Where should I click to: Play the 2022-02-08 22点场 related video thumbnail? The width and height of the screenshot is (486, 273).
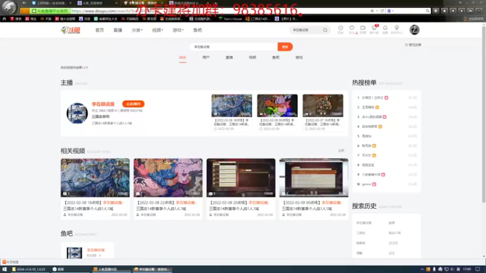(x=168, y=178)
